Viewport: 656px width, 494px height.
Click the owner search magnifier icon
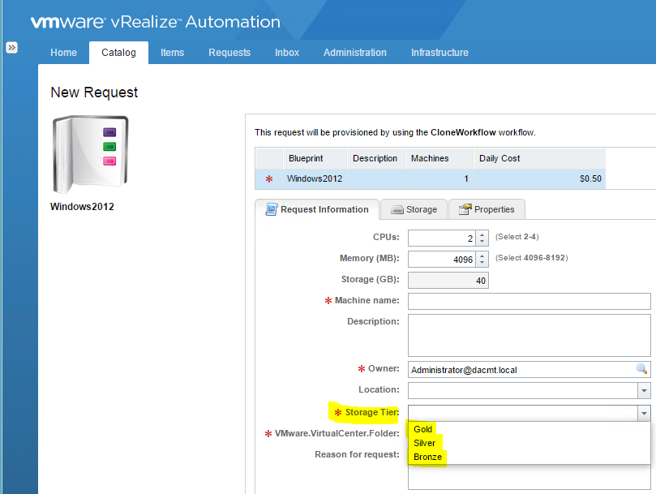[641, 369]
